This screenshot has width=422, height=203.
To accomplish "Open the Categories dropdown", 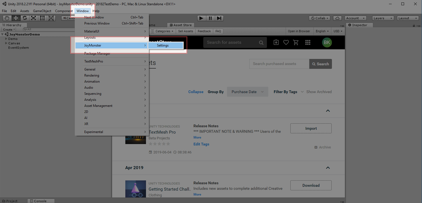I will point(164,31).
